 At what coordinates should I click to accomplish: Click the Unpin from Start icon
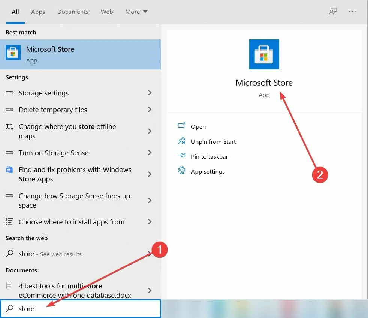(x=181, y=141)
